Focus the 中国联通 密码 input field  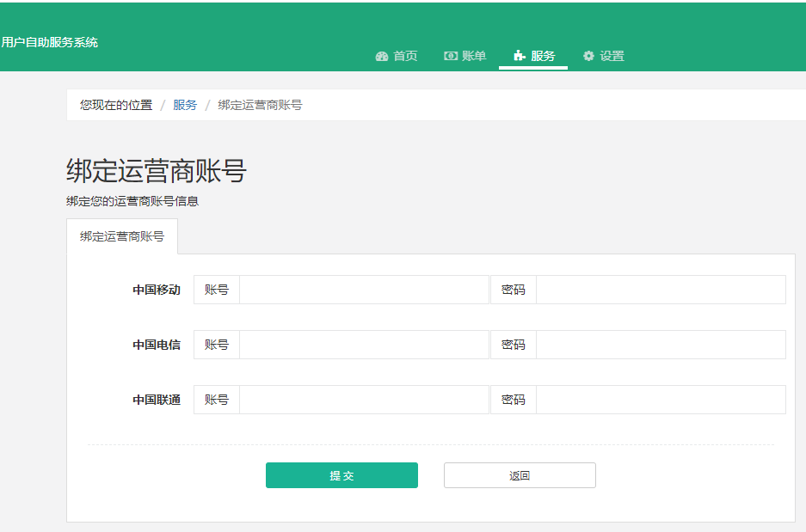point(661,400)
